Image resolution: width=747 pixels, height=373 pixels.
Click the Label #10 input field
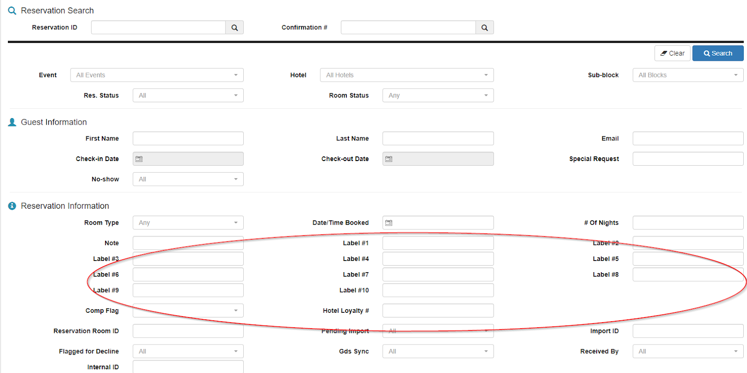438,290
